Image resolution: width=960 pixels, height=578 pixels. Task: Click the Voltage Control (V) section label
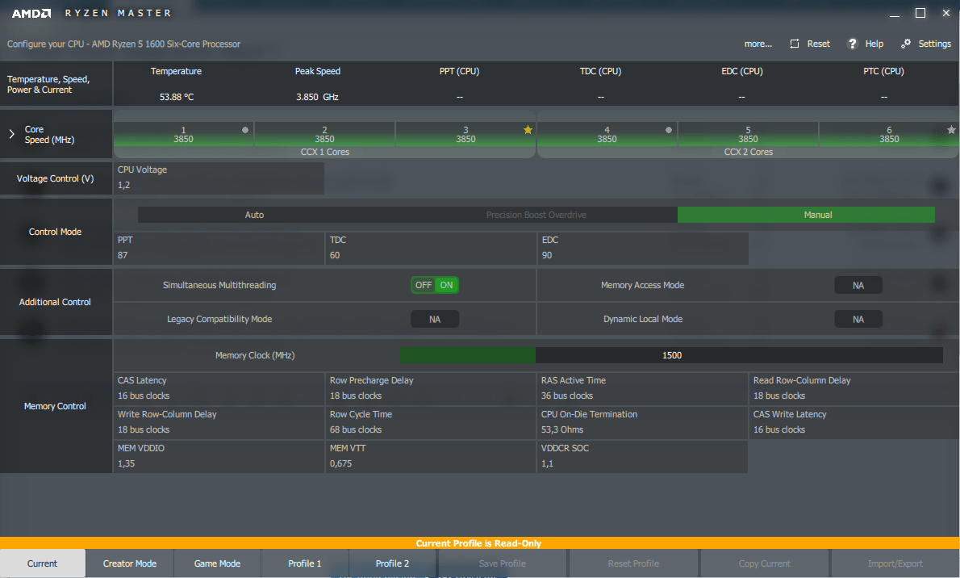(55, 178)
